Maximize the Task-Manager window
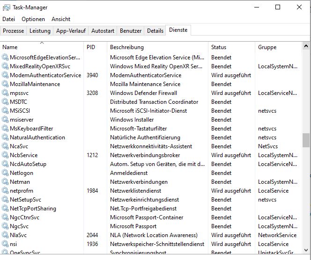This screenshot has height=260, width=311. [278, 7]
